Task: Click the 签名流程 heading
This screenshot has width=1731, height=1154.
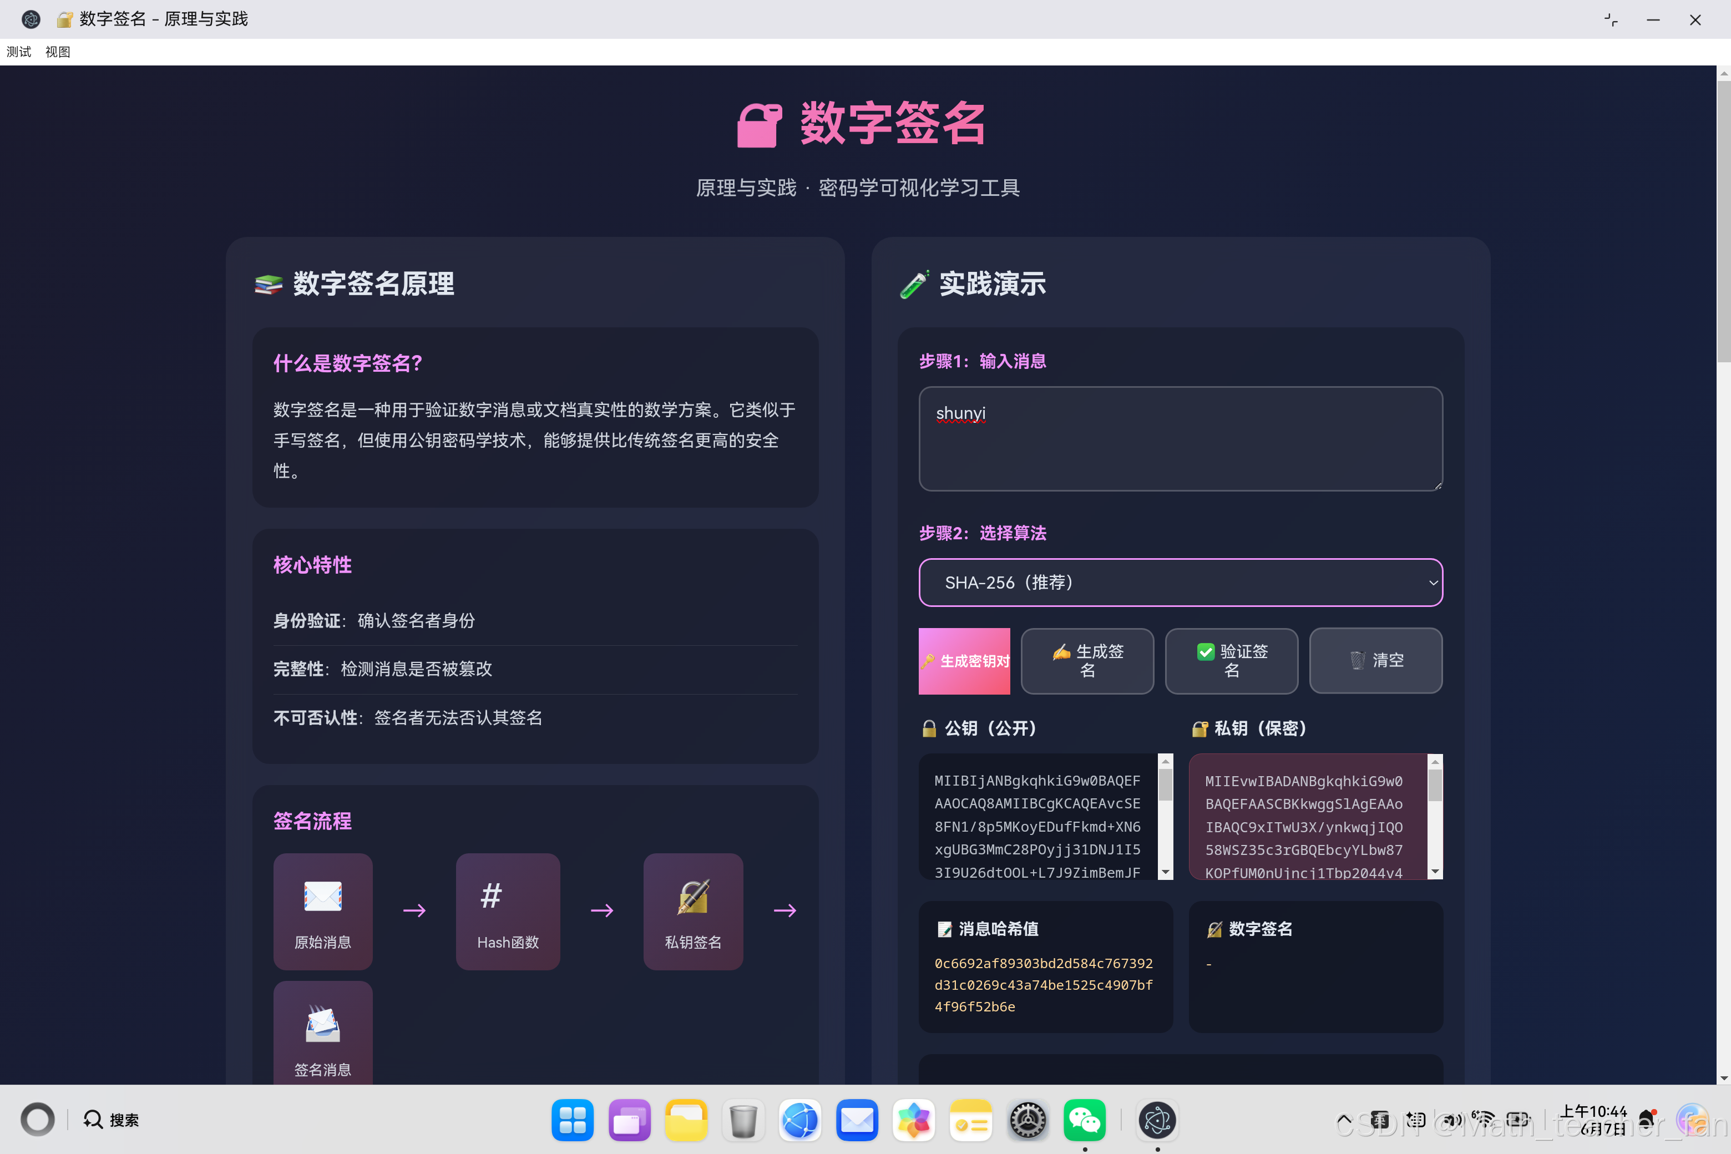Action: pyautogui.click(x=313, y=821)
